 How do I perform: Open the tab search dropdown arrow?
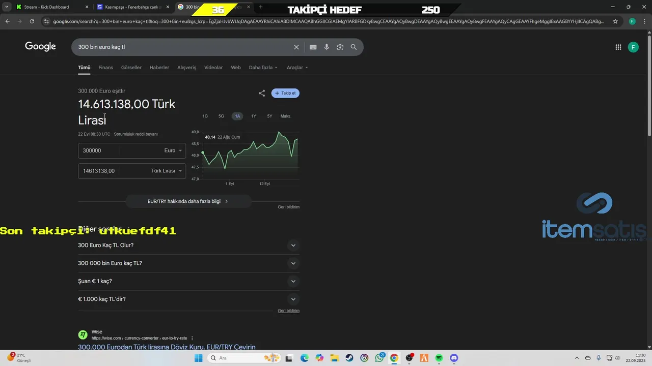pos(7,7)
